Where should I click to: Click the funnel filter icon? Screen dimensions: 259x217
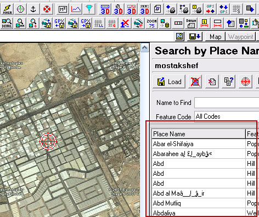click(x=89, y=9)
